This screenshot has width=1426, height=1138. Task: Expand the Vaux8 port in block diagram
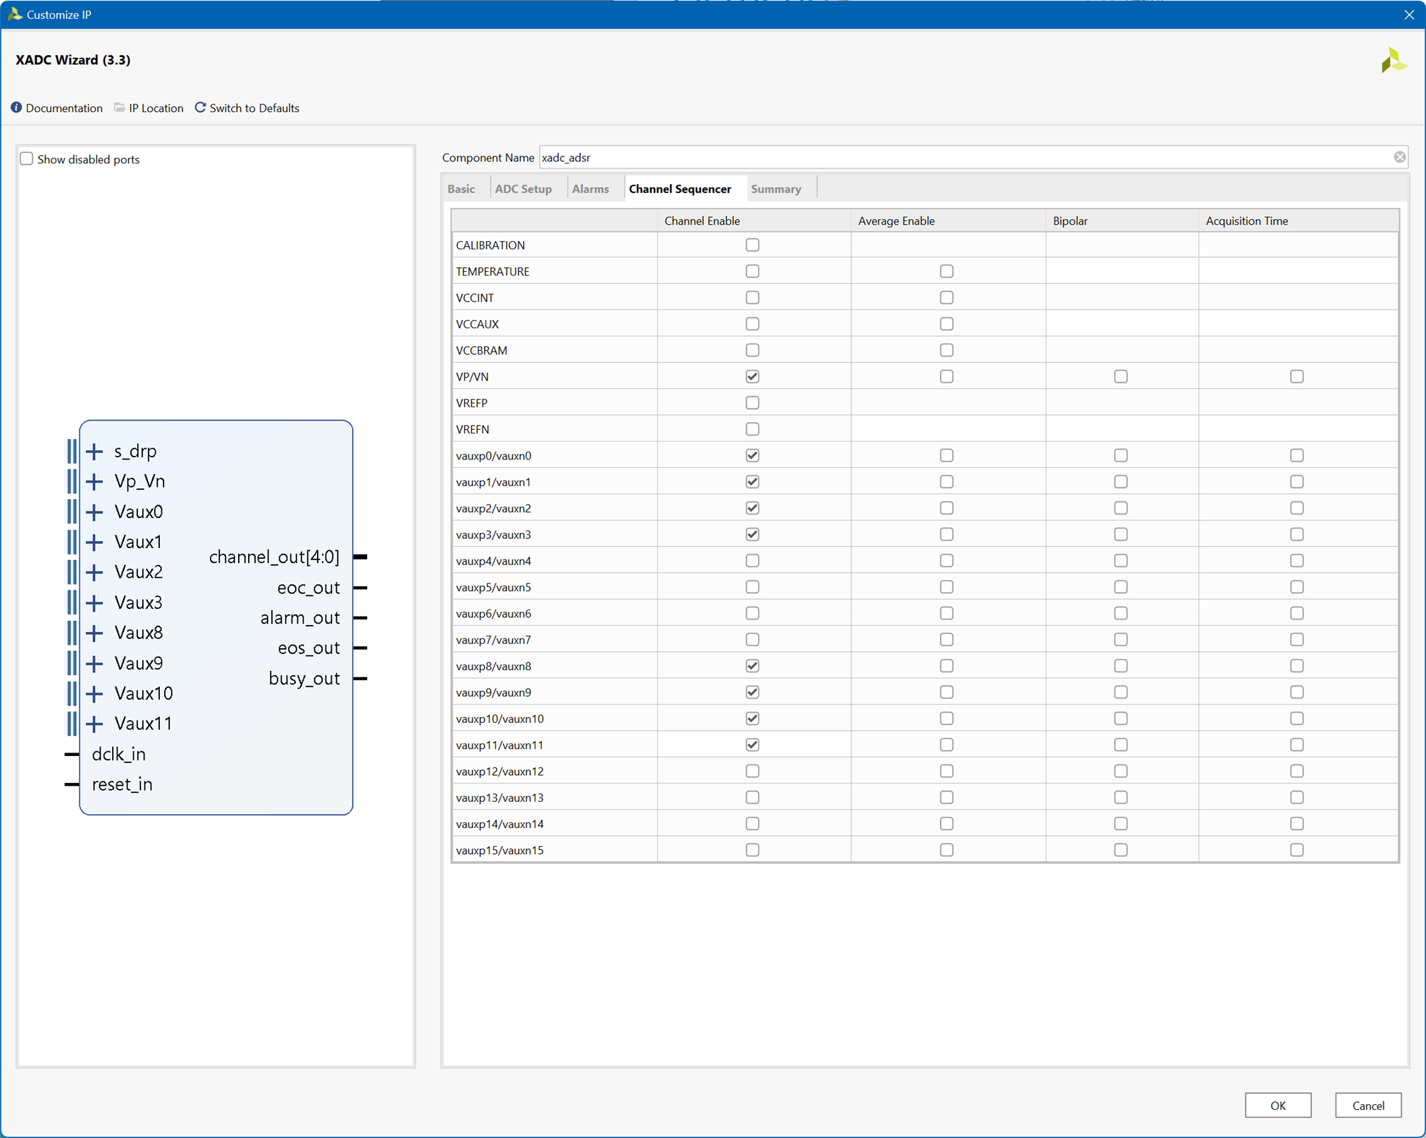coord(94,633)
